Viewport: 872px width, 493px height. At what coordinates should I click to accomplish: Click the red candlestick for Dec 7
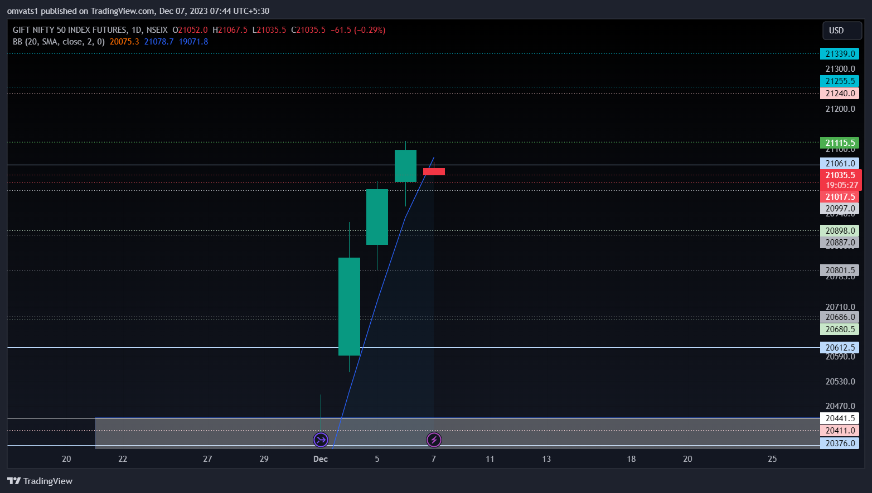click(x=434, y=171)
